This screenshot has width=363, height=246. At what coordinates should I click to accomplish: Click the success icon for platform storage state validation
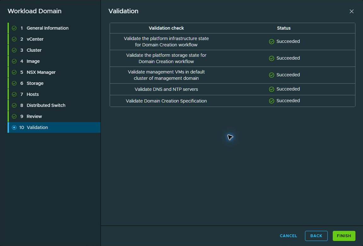click(272, 58)
